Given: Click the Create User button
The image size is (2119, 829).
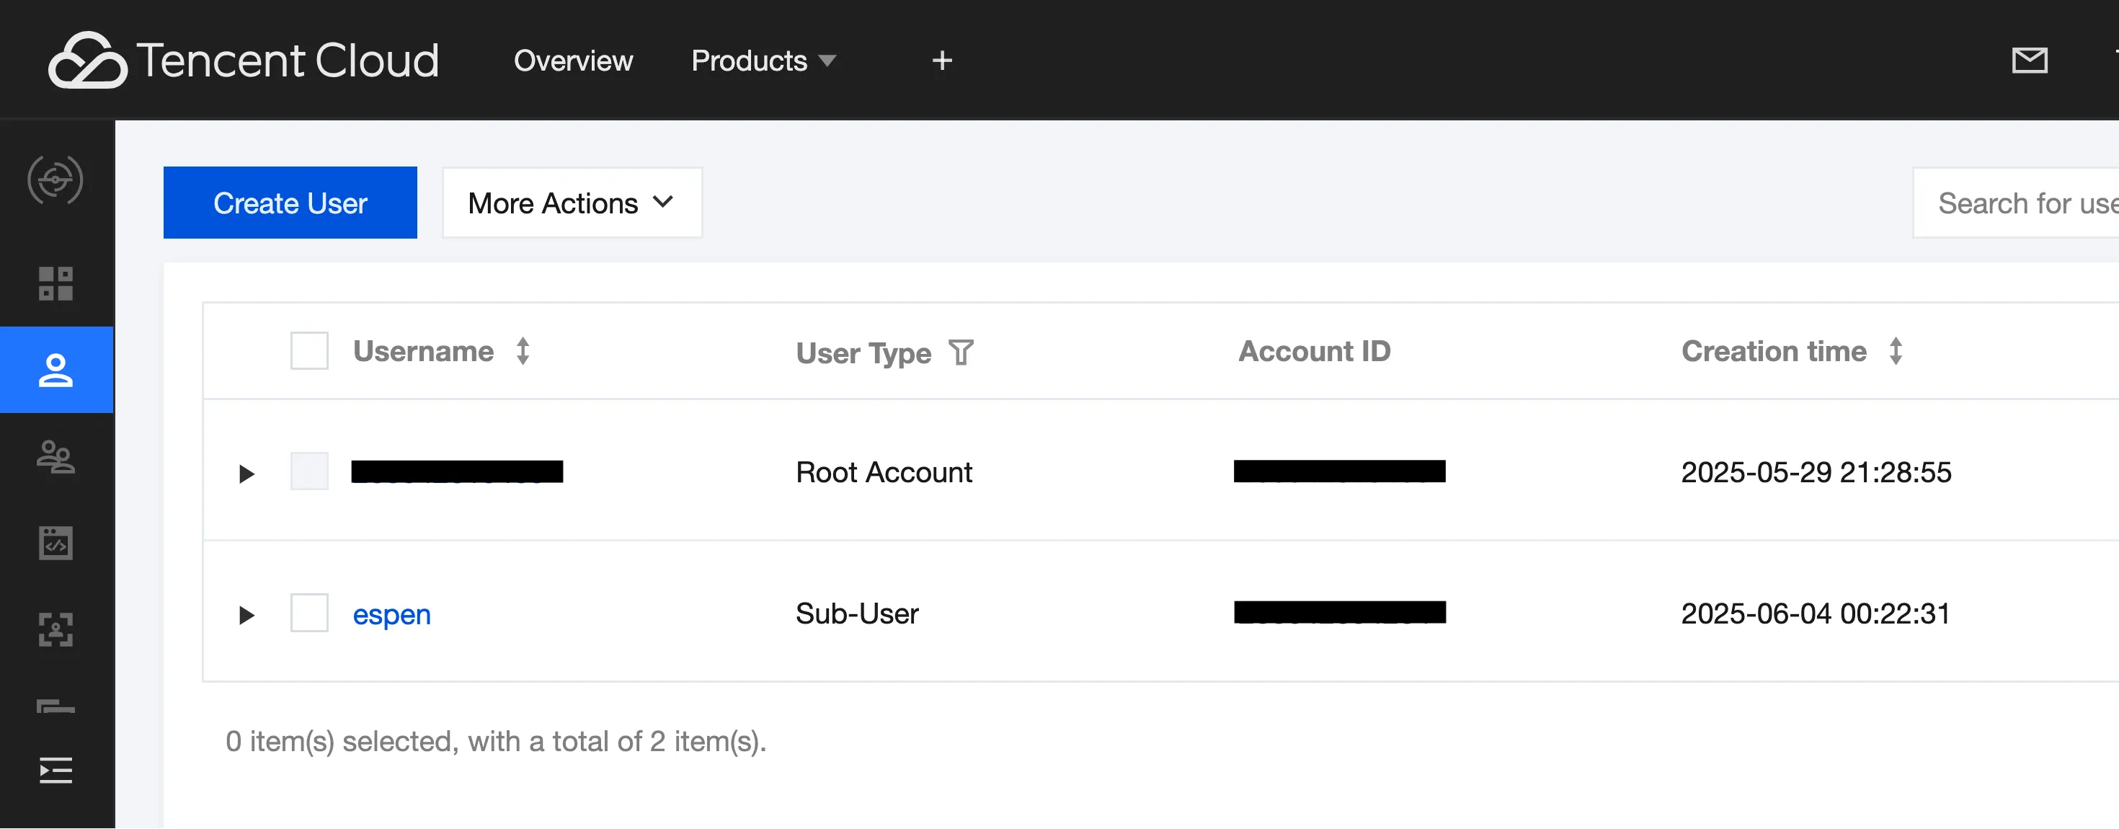Looking at the screenshot, I should (290, 203).
